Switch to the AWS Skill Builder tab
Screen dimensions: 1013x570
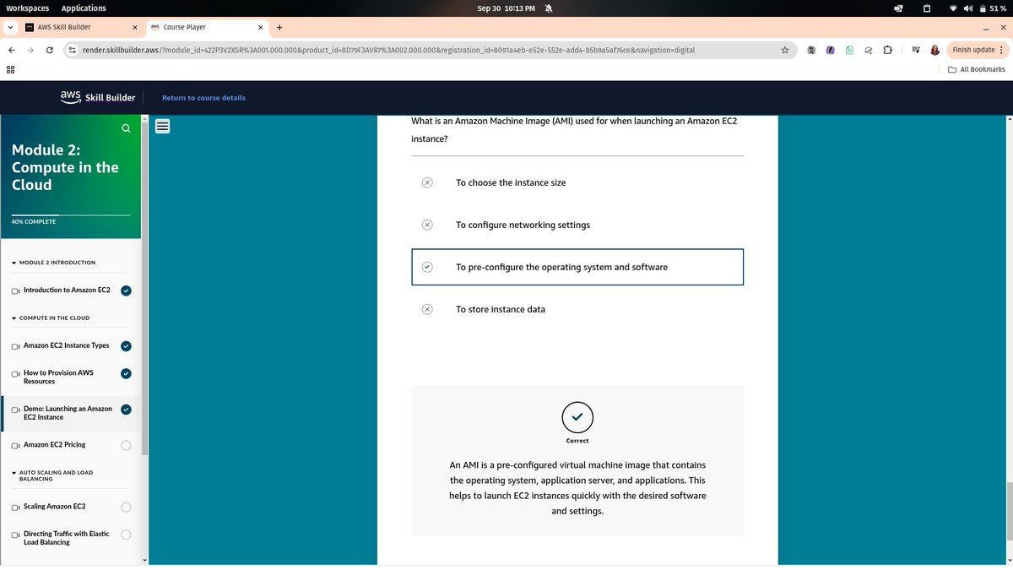coord(81,27)
